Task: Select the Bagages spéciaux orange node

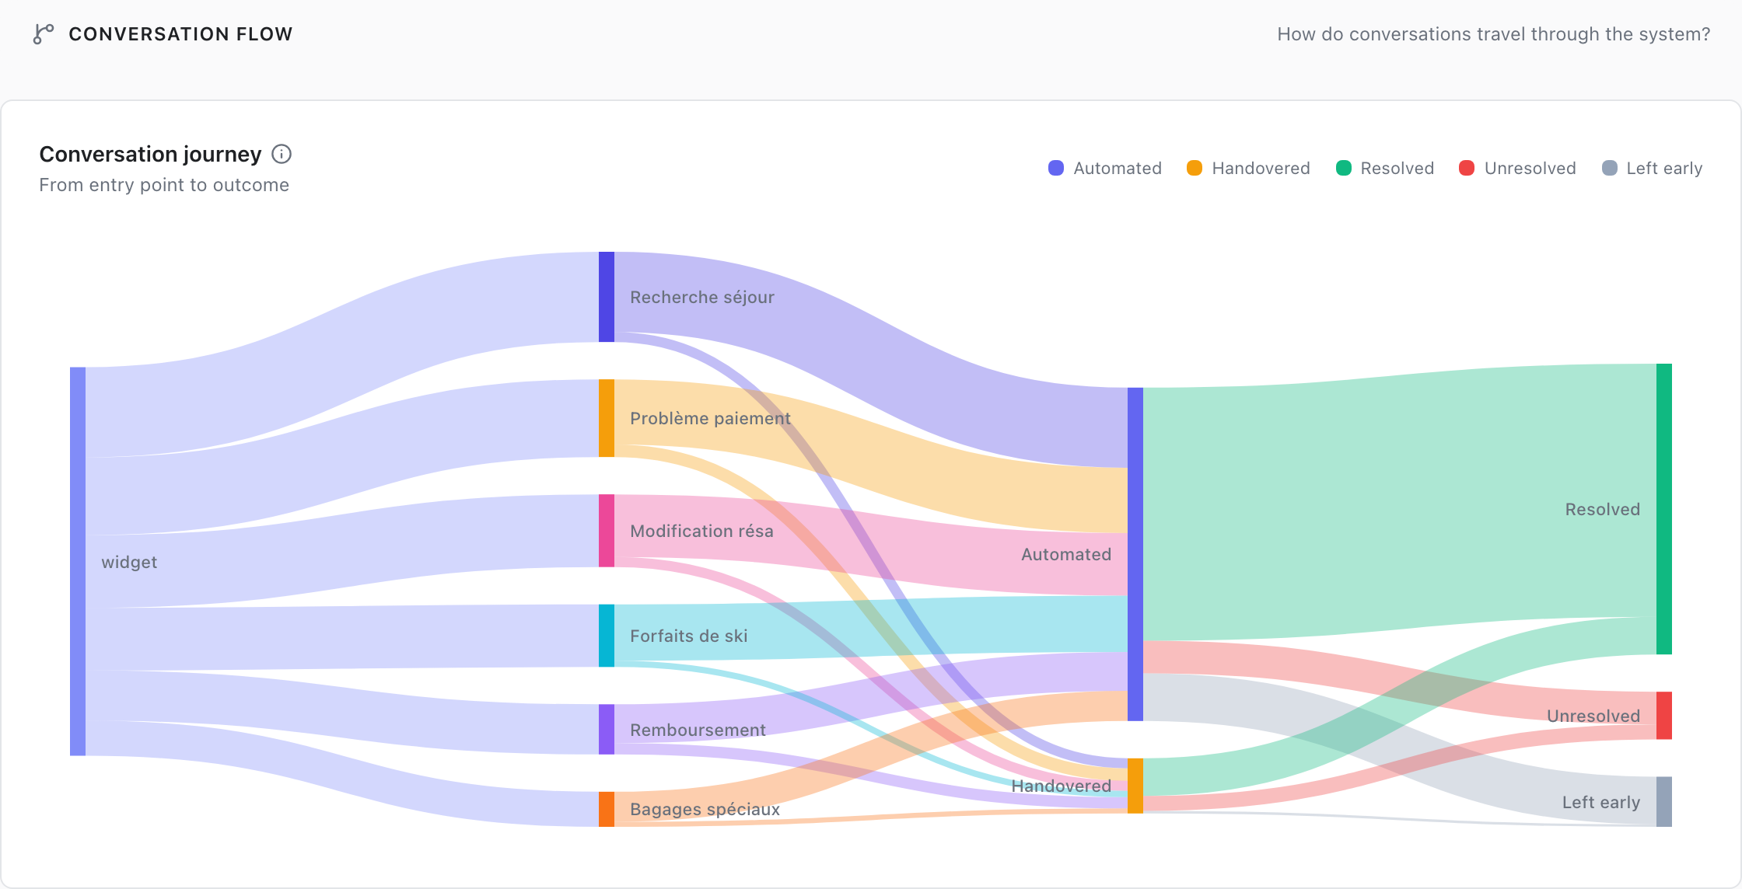Action: 607,809
